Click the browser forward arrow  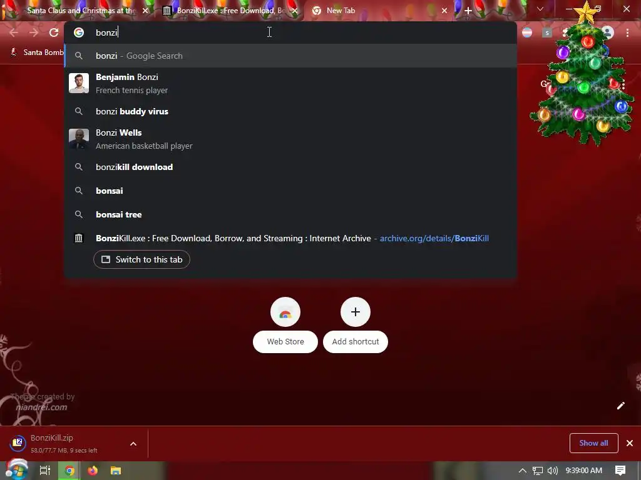tap(34, 32)
